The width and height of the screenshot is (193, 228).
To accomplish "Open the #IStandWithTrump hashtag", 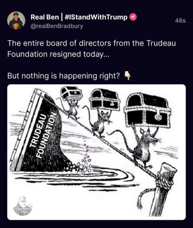I will (x=96, y=17).
